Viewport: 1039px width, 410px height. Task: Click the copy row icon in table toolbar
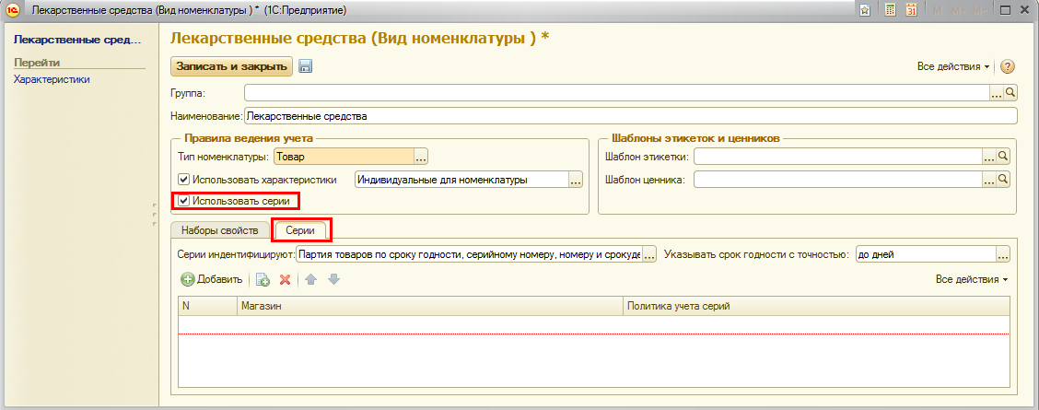pyautogui.click(x=263, y=279)
